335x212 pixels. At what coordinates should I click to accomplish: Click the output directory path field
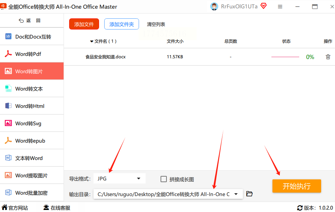click(168, 194)
